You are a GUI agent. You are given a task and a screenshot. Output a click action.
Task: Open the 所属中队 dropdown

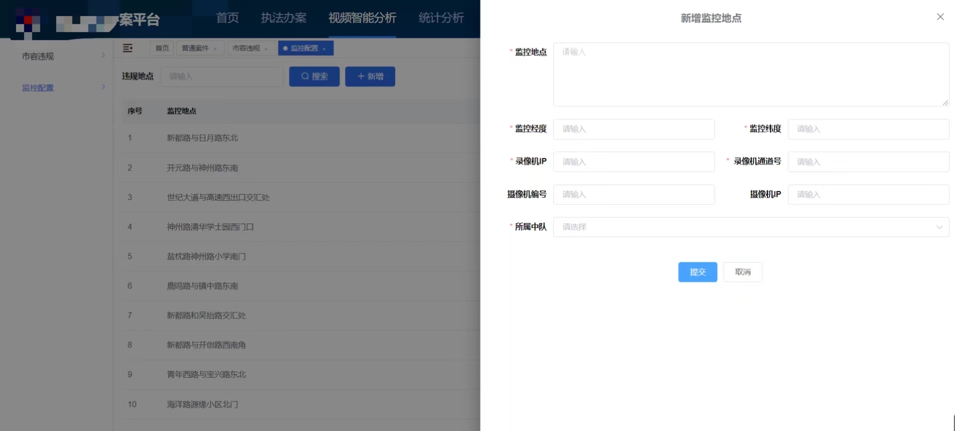(x=751, y=227)
